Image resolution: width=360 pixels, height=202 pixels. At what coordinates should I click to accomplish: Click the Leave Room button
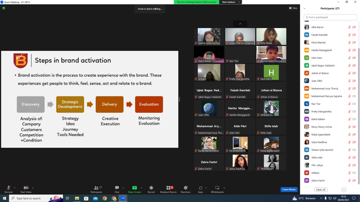[x=289, y=190]
